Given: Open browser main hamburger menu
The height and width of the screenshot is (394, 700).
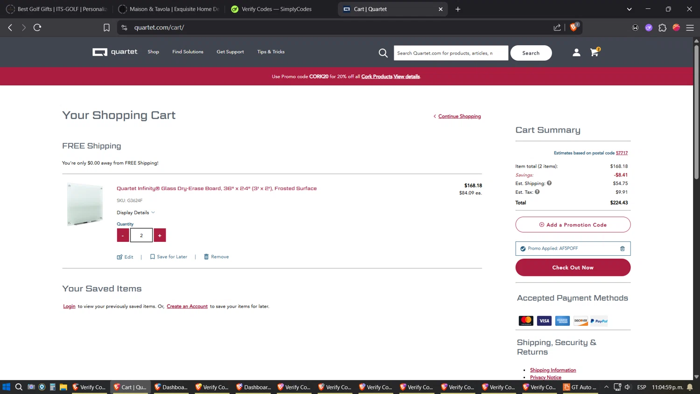Looking at the screenshot, I should pyautogui.click(x=690, y=28).
